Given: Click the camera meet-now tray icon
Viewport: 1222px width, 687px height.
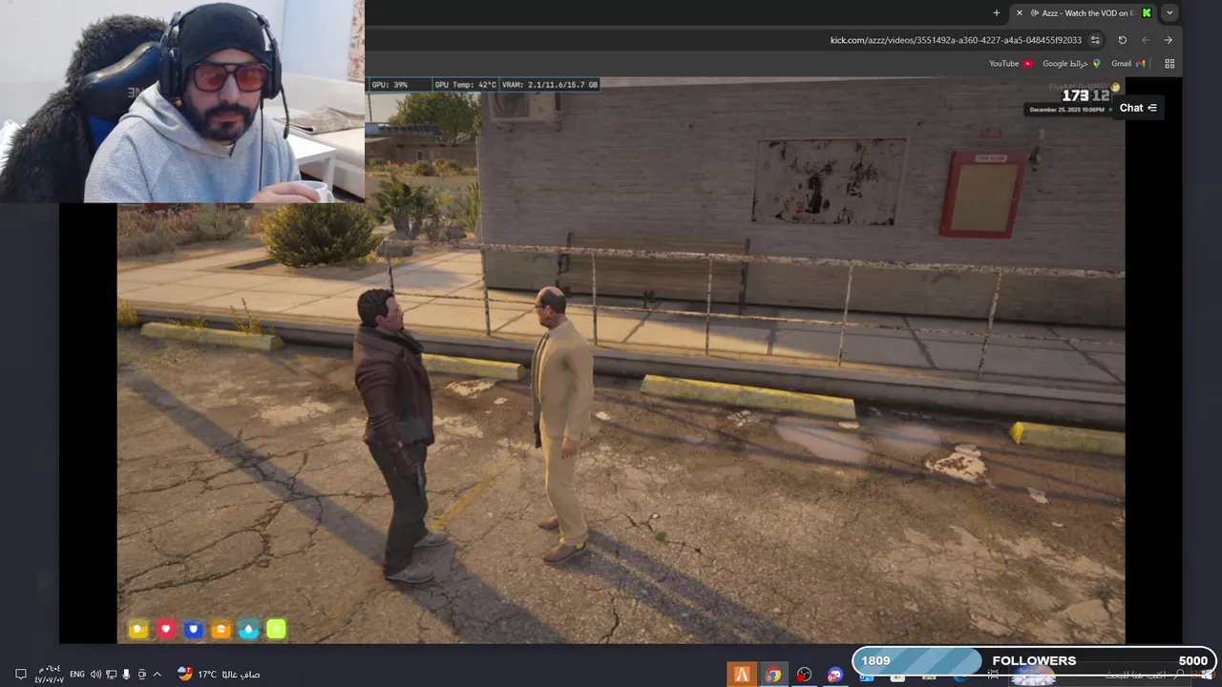Looking at the screenshot, I should click(141, 674).
